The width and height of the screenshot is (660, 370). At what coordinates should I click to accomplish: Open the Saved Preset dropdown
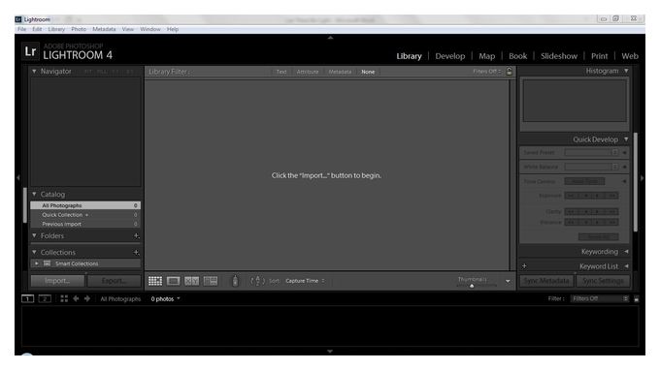tap(591, 152)
